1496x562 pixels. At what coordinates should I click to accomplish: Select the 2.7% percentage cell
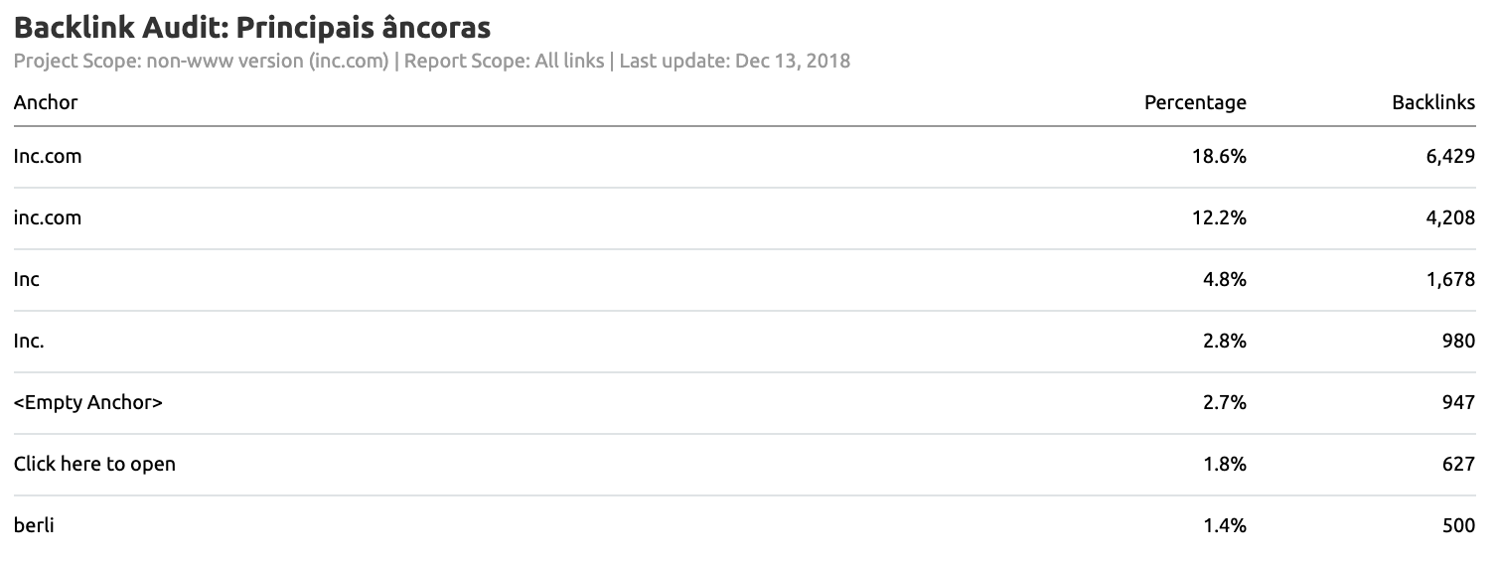[1224, 402]
